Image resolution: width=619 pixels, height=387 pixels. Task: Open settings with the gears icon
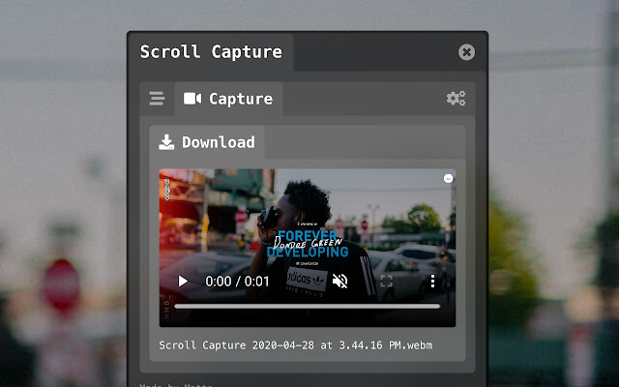click(456, 99)
